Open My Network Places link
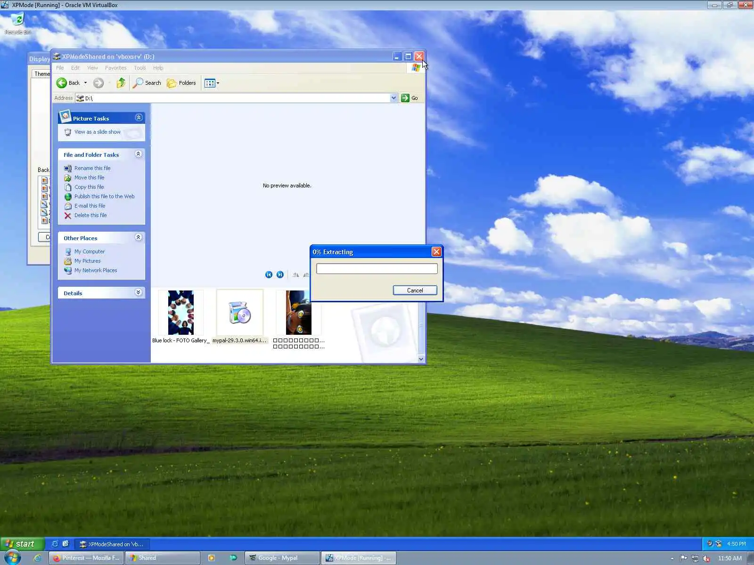Screen dimensions: 754x565 point(96,270)
